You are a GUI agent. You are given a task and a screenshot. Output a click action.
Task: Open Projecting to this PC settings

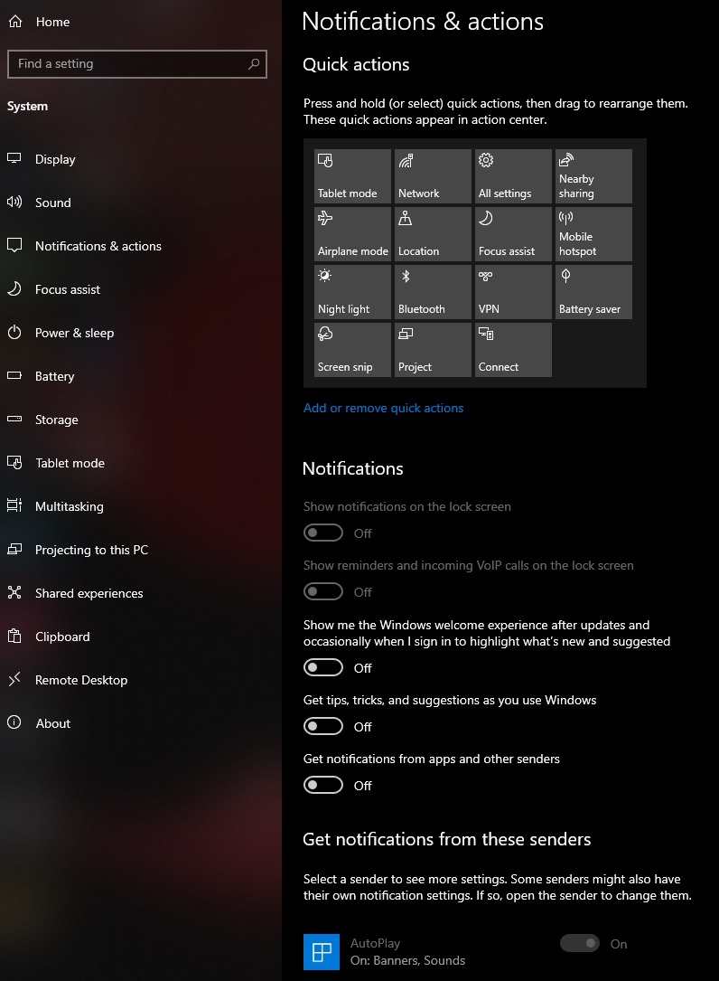tap(141, 550)
